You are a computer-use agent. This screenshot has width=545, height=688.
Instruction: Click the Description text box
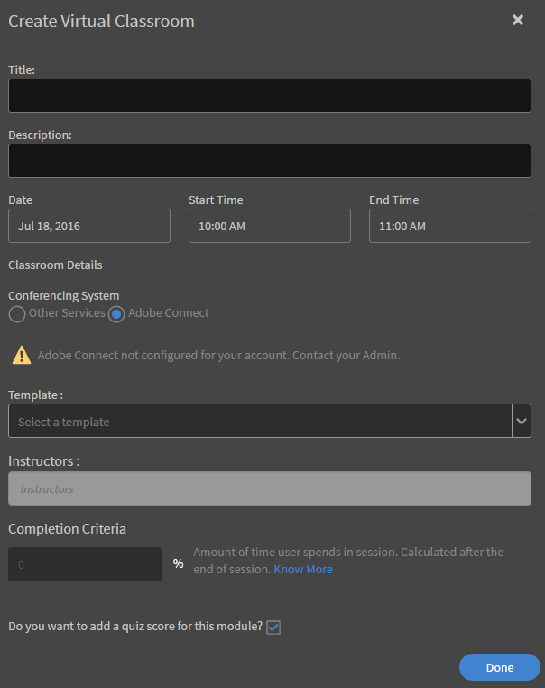click(270, 161)
